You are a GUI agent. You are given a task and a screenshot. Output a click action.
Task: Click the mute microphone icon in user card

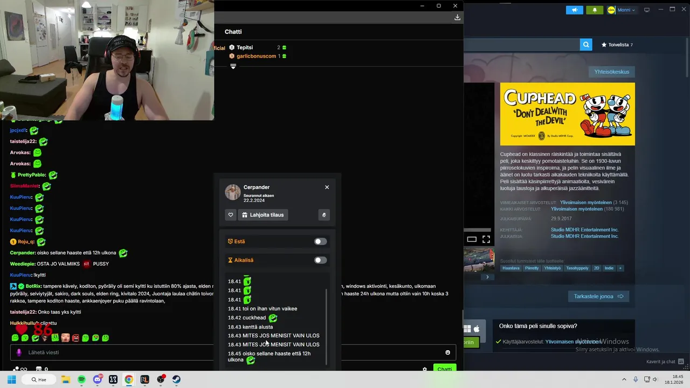(x=324, y=214)
